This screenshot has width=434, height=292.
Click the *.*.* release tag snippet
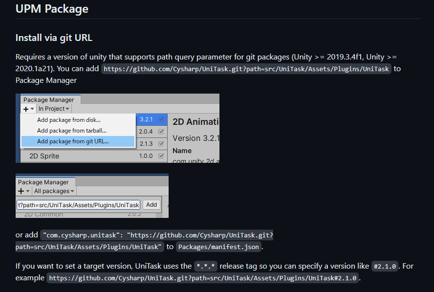(206, 266)
